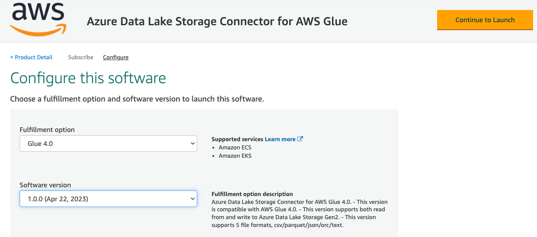Open the Glue 4.0 fulfillment option dropdown
This screenshot has width=537, height=237.
108,143
